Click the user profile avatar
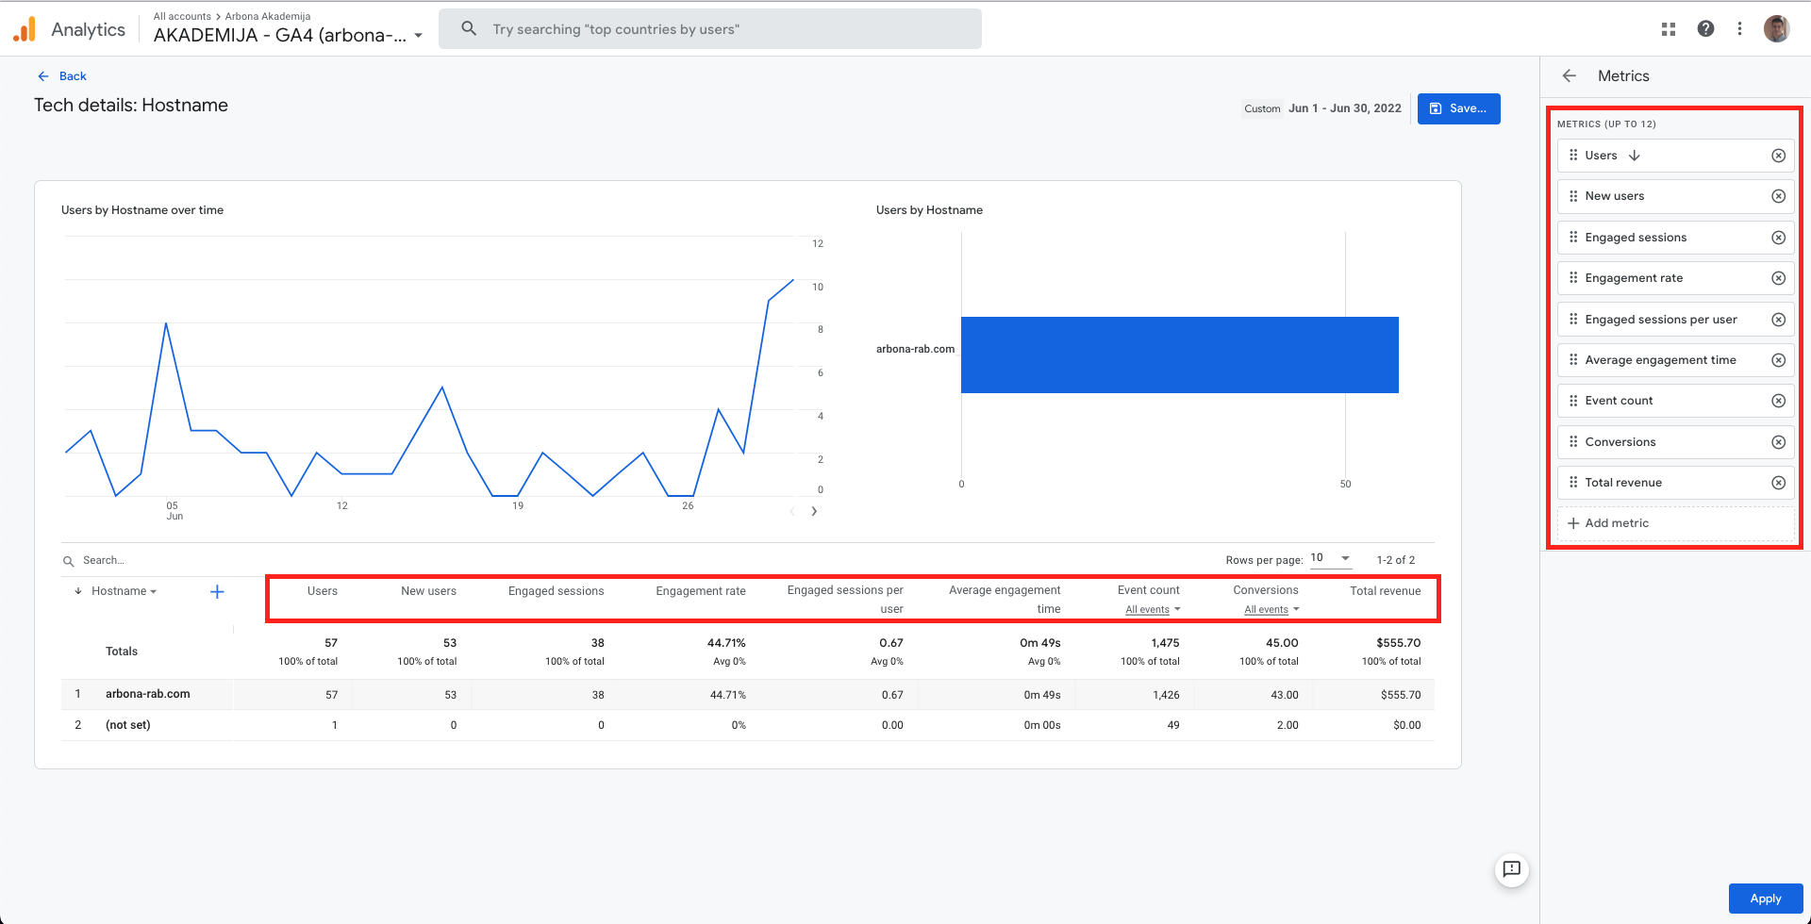This screenshot has height=924, width=1811. pyautogui.click(x=1777, y=28)
